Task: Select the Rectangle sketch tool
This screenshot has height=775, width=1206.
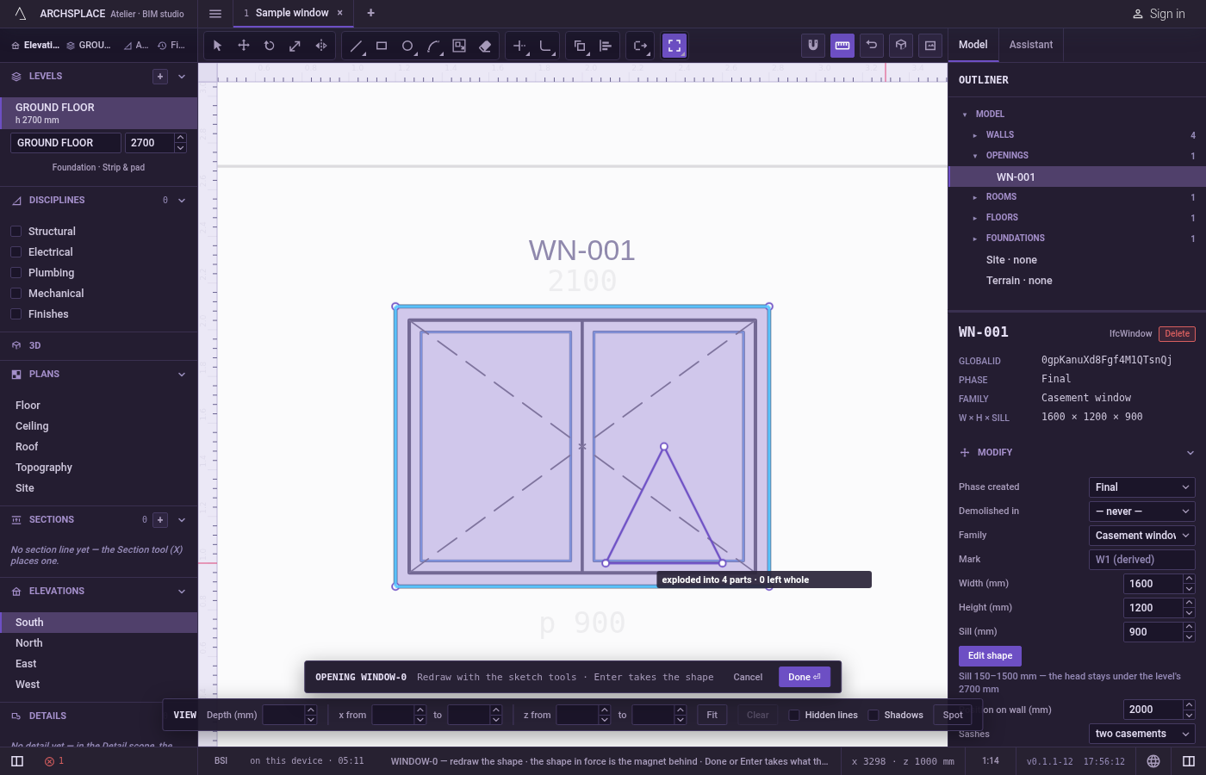Action: point(382,46)
